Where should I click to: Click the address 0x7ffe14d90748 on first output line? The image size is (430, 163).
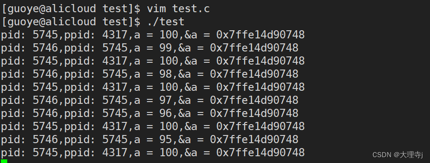tap(260, 35)
